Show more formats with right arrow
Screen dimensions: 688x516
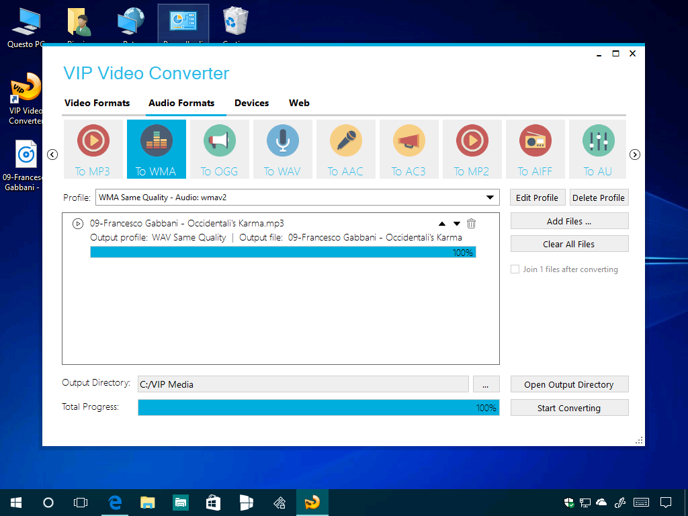point(634,155)
